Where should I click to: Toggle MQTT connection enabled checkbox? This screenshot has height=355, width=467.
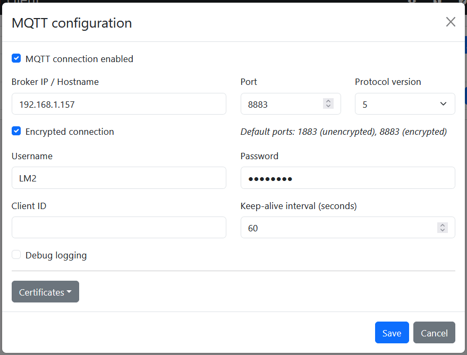click(x=16, y=58)
